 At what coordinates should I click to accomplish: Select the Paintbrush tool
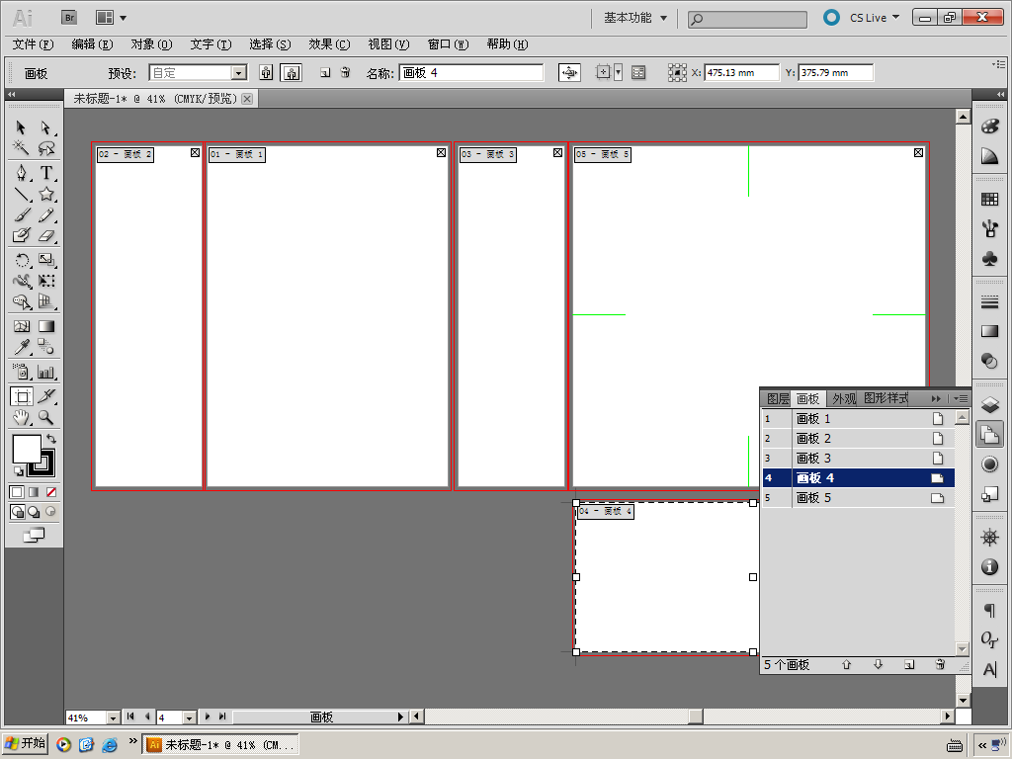21,214
